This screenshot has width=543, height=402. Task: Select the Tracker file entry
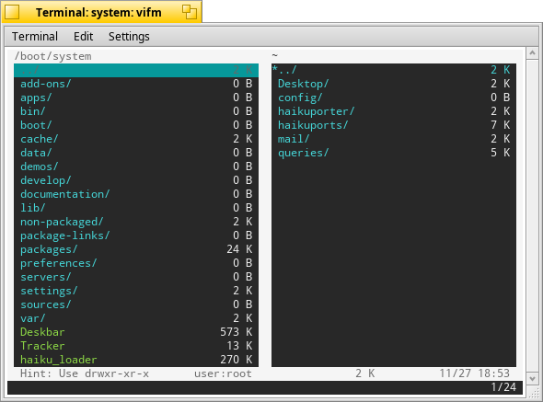[x=136, y=346]
